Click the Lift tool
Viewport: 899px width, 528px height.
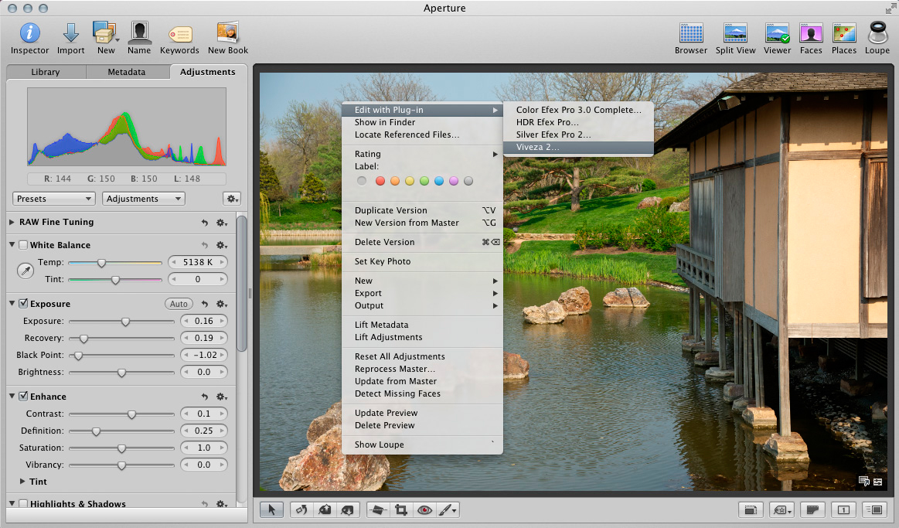coord(325,509)
